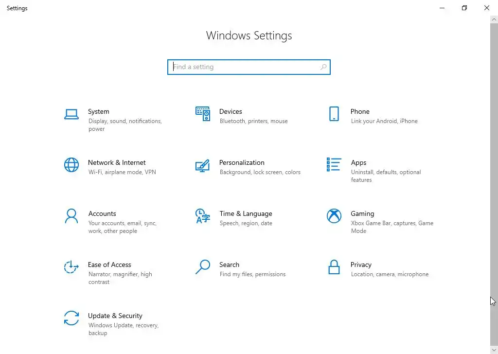Go to Devices settings title
498x354 pixels.
click(231, 111)
